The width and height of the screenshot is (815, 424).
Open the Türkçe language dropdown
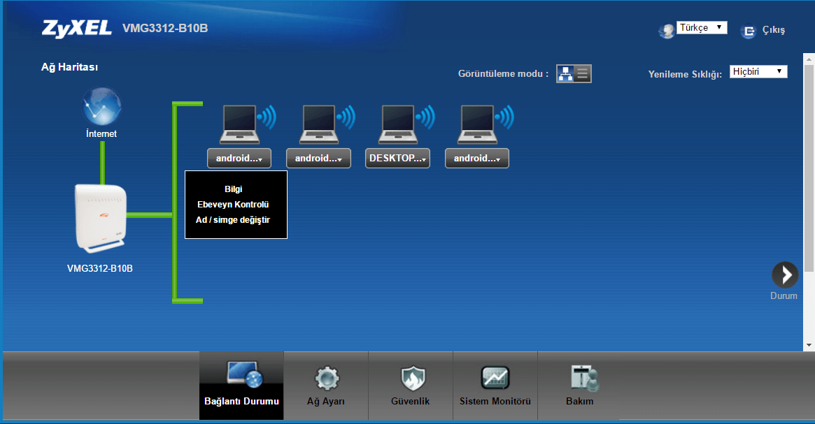tap(702, 28)
